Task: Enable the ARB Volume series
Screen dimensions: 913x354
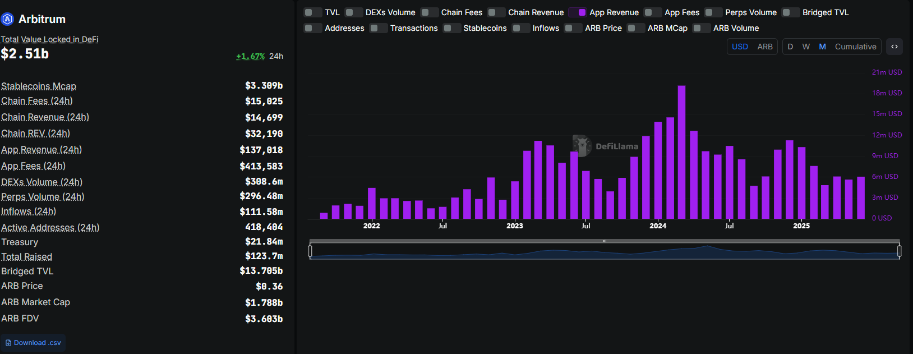Action: tap(701, 28)
